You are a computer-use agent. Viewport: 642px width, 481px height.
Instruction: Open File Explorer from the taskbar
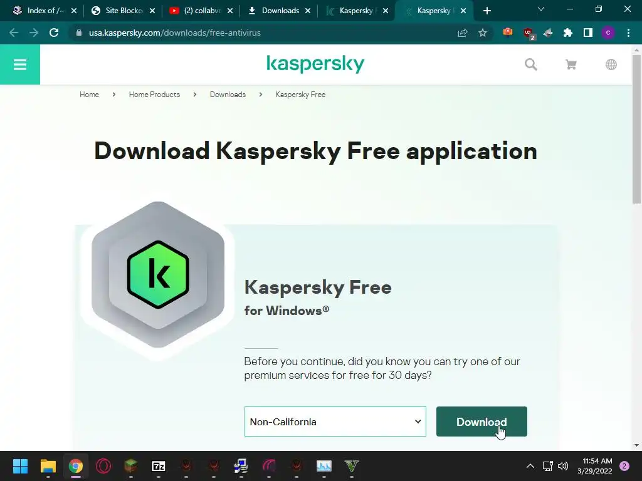48,465
